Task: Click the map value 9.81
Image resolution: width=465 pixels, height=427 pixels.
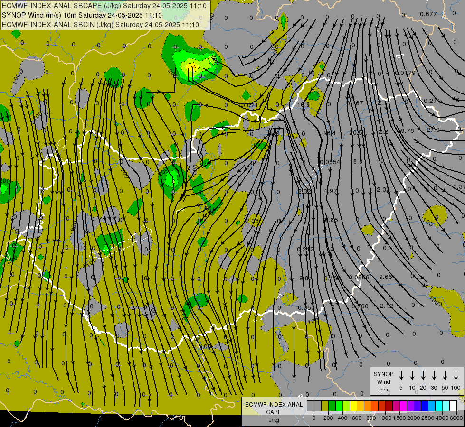Action: [305, 278]
